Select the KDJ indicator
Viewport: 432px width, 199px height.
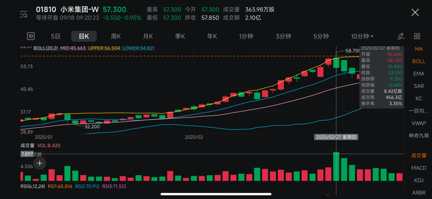[x=418, y=180]
